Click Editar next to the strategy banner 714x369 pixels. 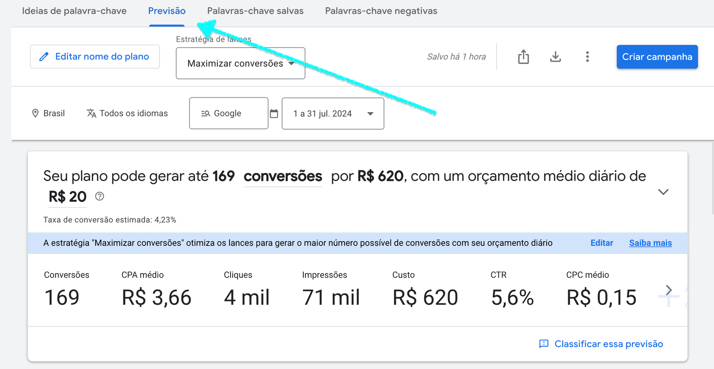pos(601,243)
